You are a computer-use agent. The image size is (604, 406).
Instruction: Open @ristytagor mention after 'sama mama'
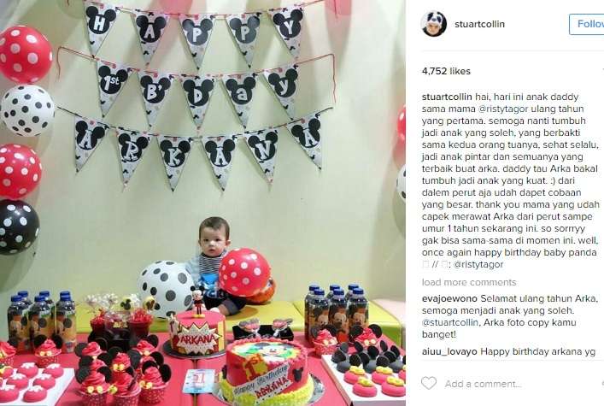click(503, 109)
